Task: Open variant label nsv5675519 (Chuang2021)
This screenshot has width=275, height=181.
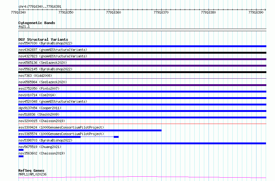Action: (40, 147)
